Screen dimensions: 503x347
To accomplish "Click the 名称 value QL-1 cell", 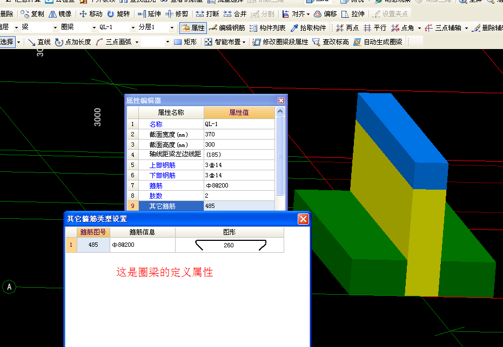I will [x=239, y=124].
